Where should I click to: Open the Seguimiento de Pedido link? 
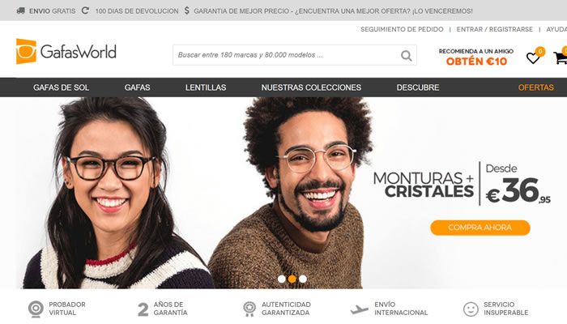tap(402, 29)
